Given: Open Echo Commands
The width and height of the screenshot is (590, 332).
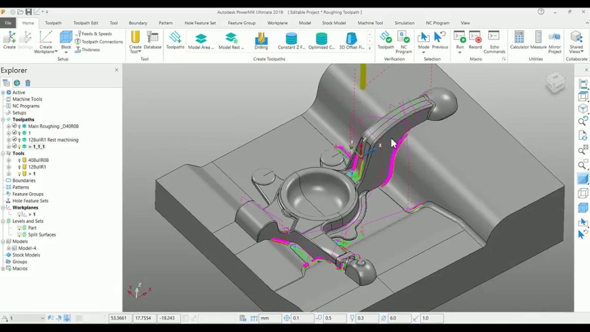Looking at the screenshot, I should point(494,42).
